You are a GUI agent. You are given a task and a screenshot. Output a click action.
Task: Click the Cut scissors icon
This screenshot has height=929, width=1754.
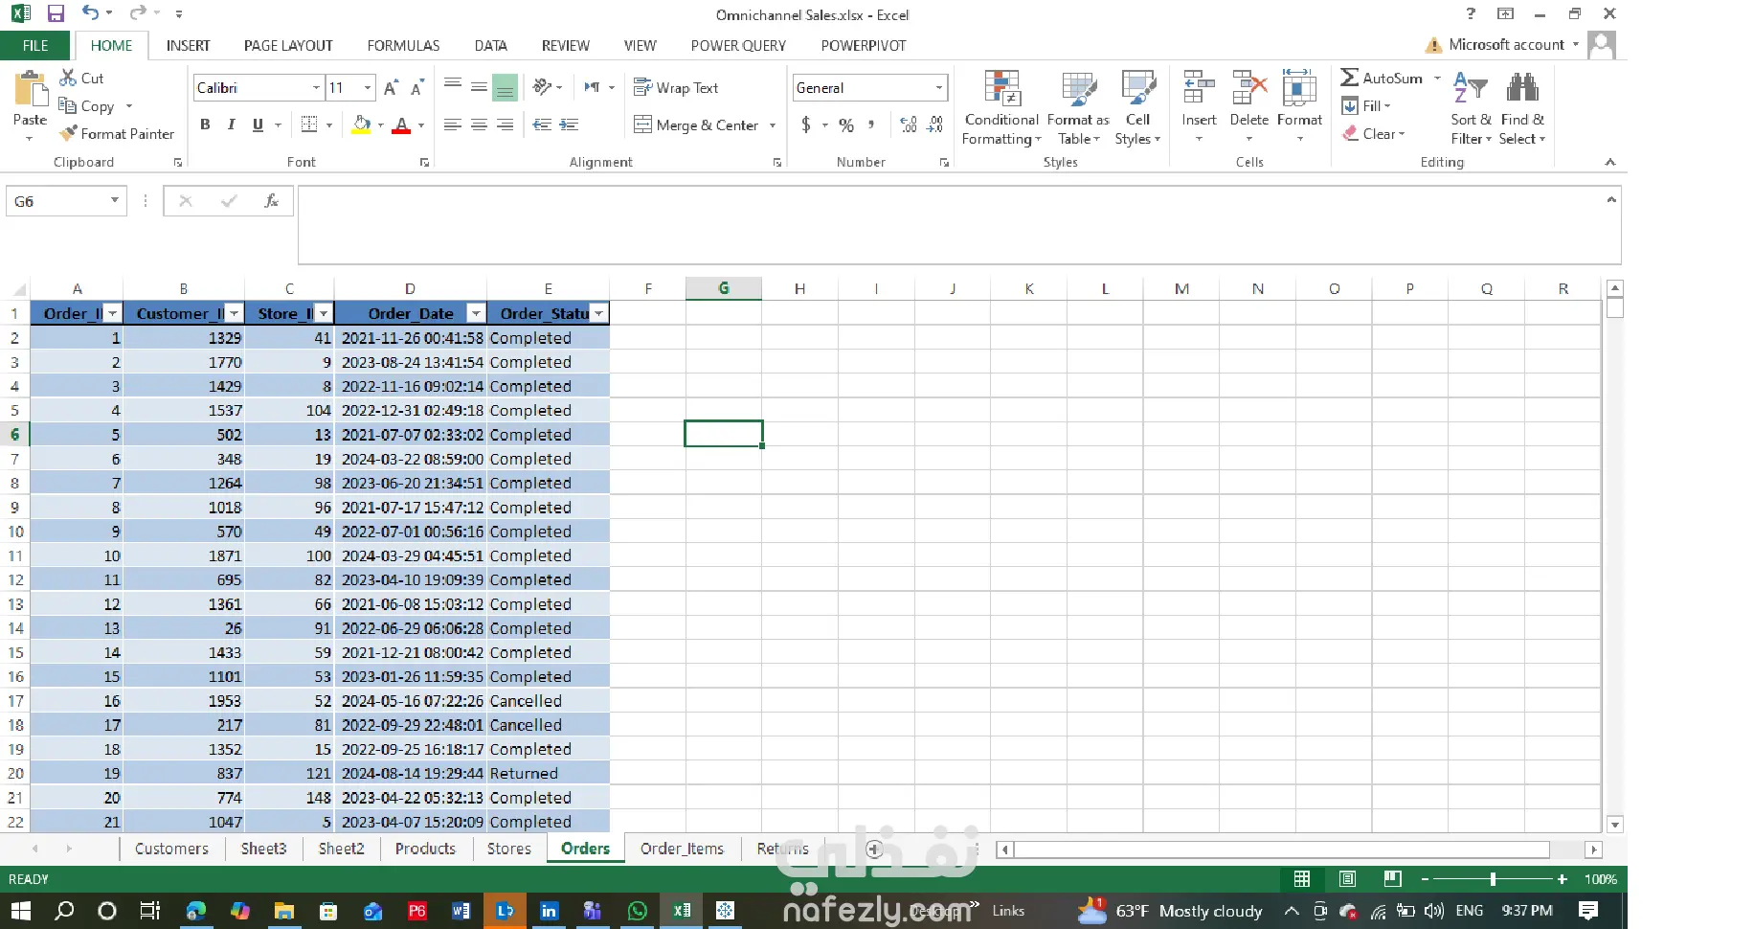point(68,78)
